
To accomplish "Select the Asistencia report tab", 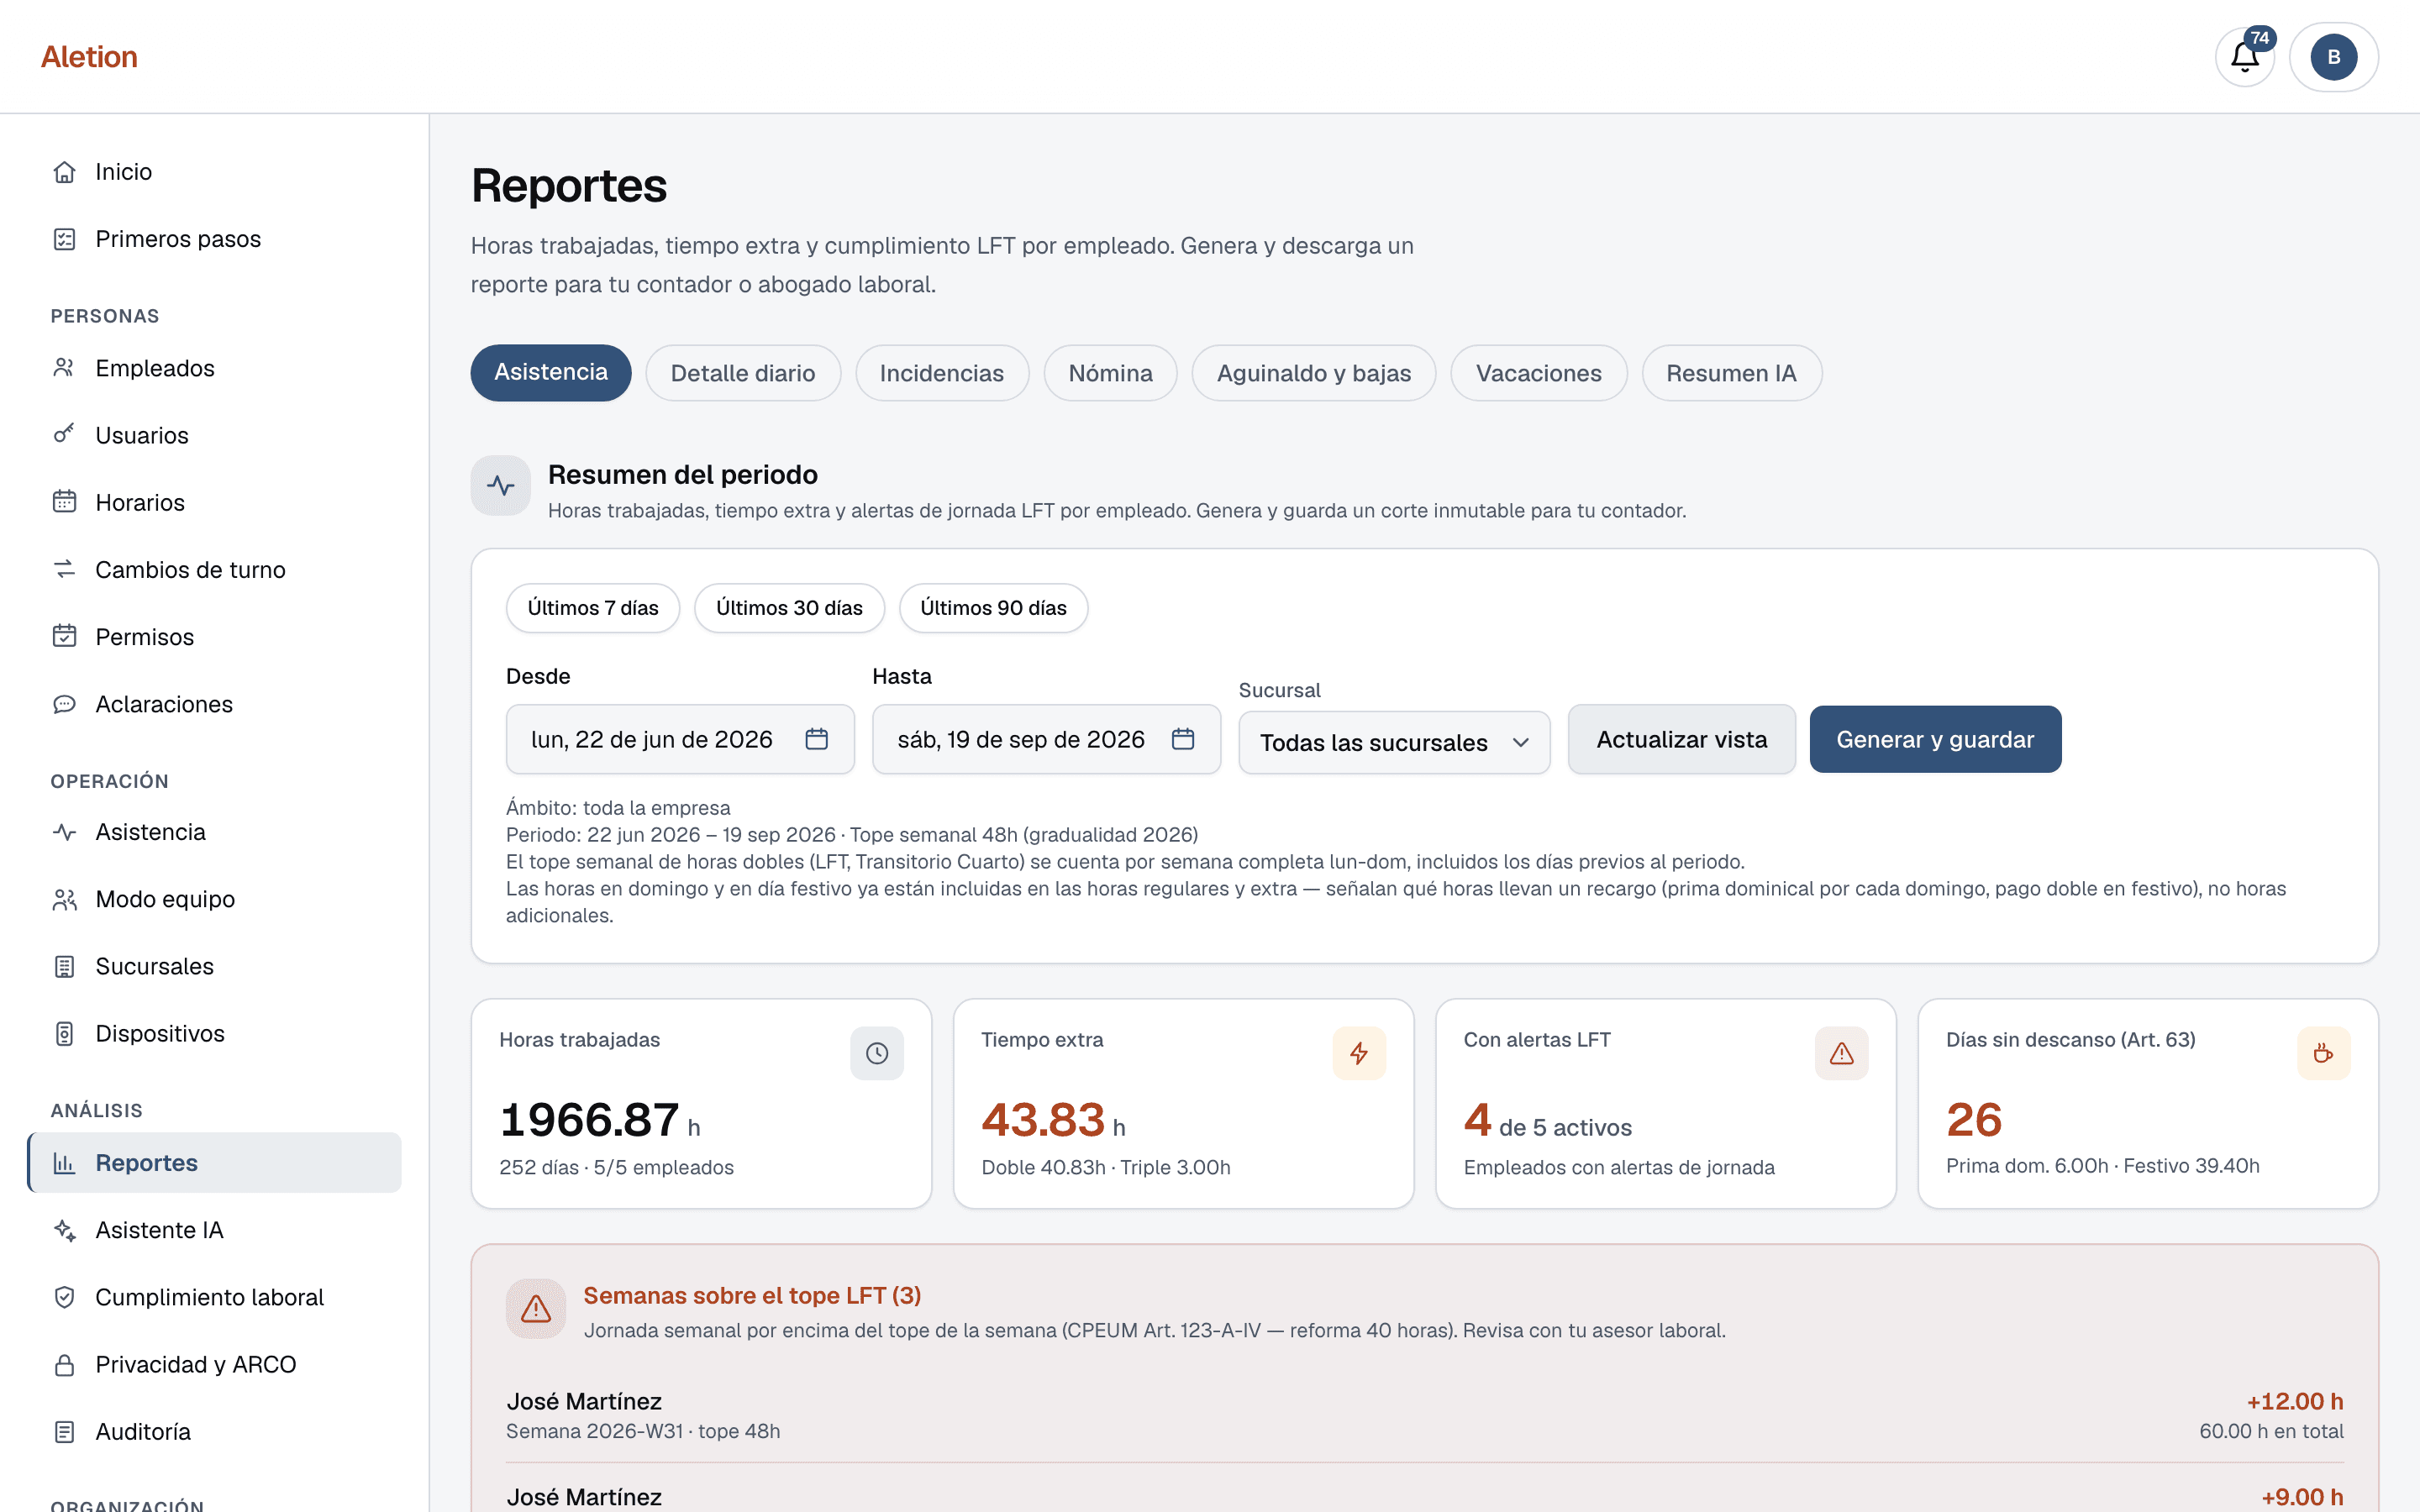I will tap(551, 373).
